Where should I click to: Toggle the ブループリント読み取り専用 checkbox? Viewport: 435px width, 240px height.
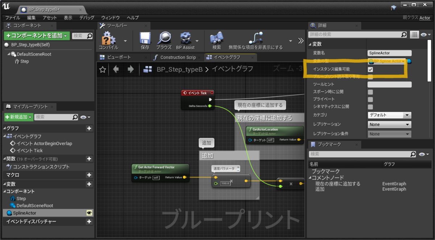(370, 77)
